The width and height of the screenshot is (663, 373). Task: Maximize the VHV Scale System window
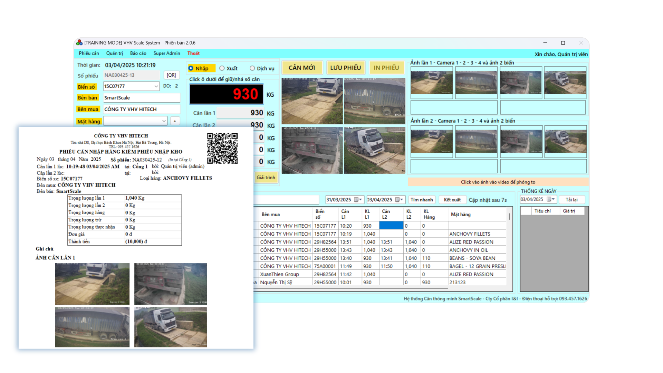click(563, 43)
